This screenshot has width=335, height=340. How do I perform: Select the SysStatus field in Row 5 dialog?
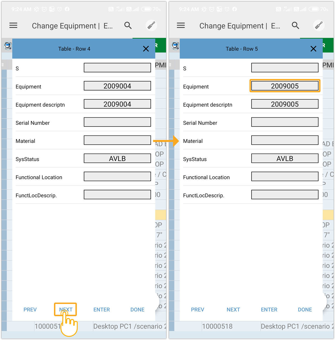tap(285, 158)
